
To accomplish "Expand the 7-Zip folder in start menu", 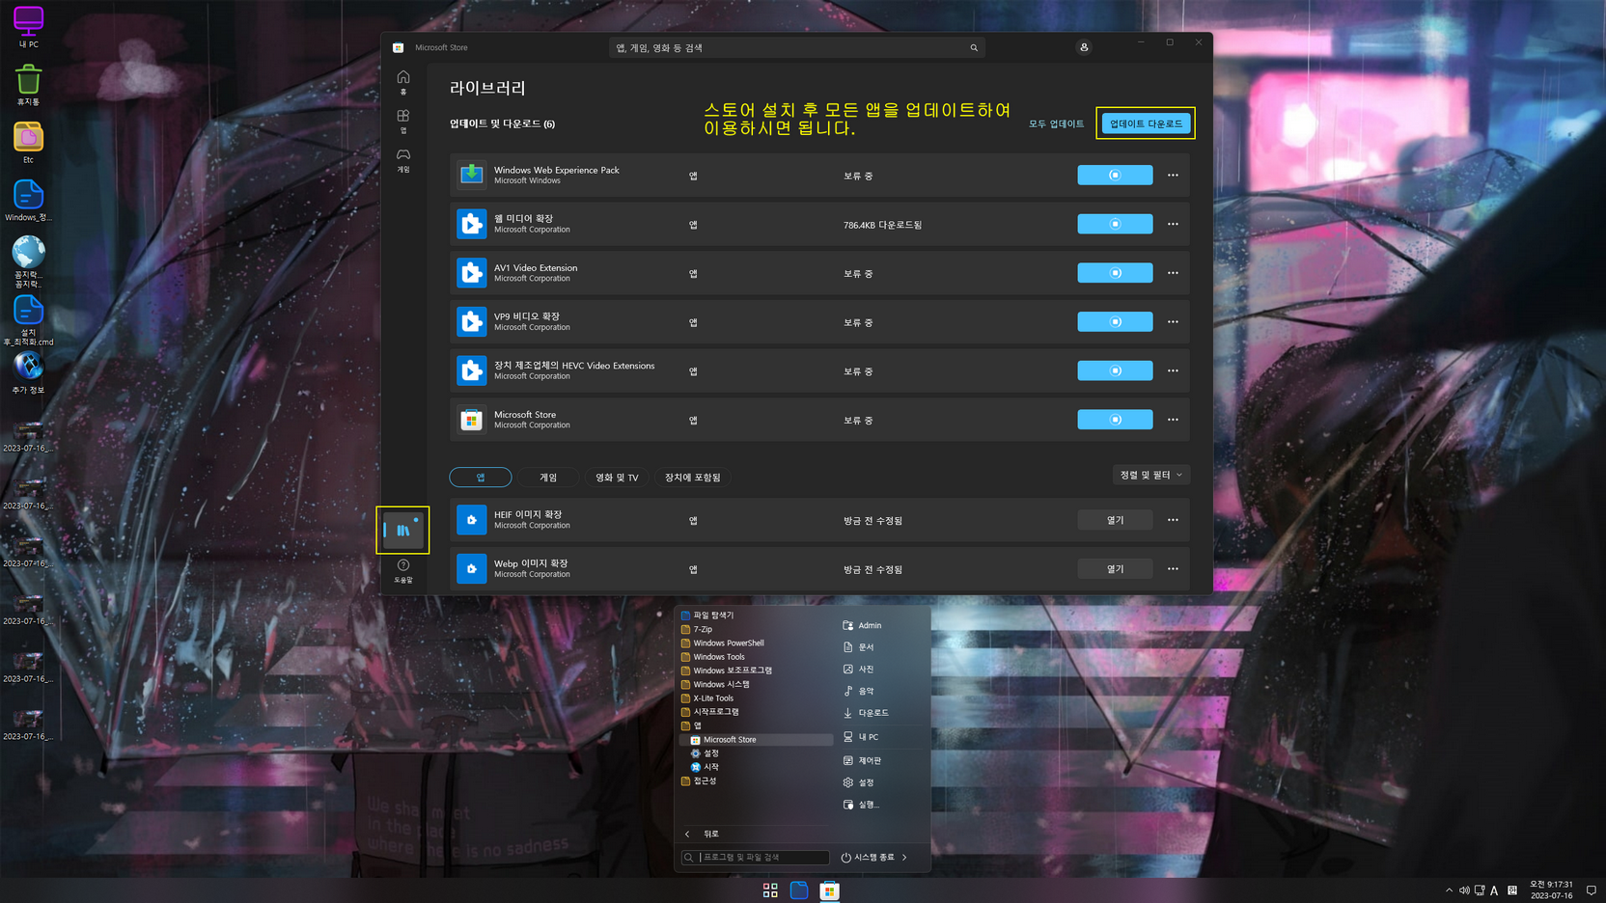I will (703, 629).
